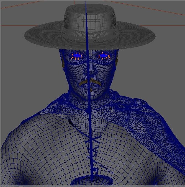Select the character's right-side blue eye
Viewport: 185px width, 187px height.
pyautogui.click(x=103, y=56)
